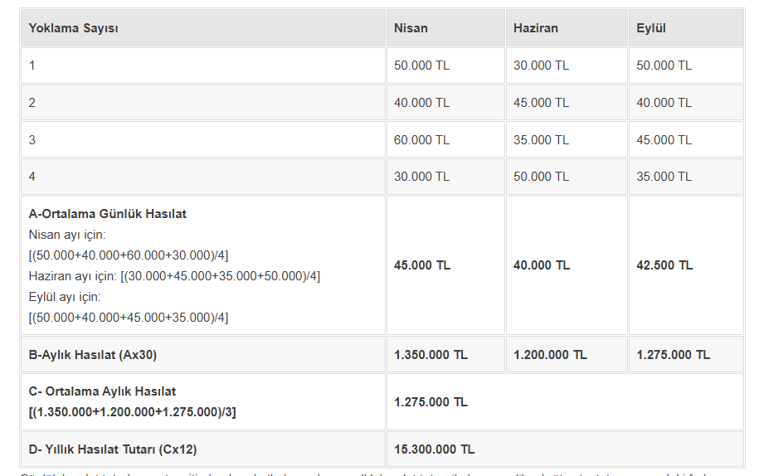
Task: Click the Eylül average 42.500 TL cell
Action: click(x=664, y=265)
